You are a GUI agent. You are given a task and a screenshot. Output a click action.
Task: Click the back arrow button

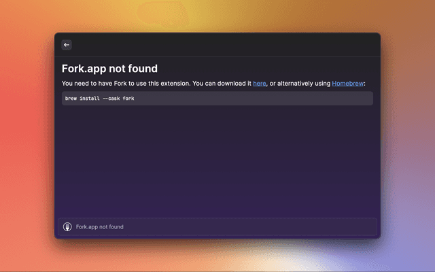coord(67,45)
